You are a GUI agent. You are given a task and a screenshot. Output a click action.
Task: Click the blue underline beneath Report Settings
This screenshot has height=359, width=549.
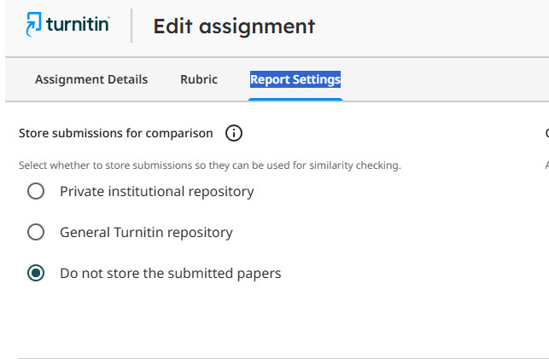pos(295,99)
